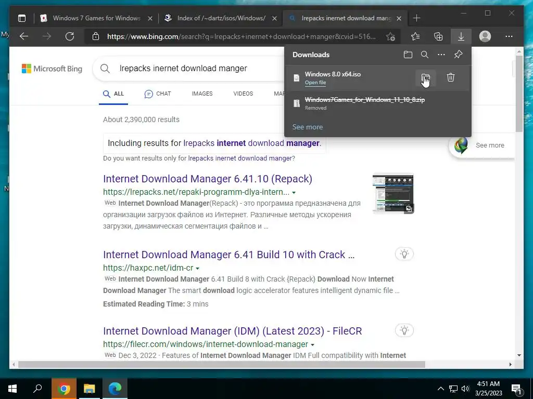Search downloads with magnifier icon
Viewport: 533px width, 399px height.
point(425,55)
